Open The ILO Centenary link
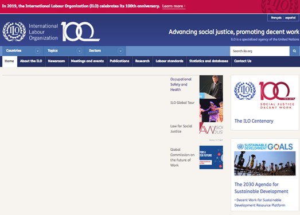The height and width of the screenshot is (215, 300). [254, 121]
